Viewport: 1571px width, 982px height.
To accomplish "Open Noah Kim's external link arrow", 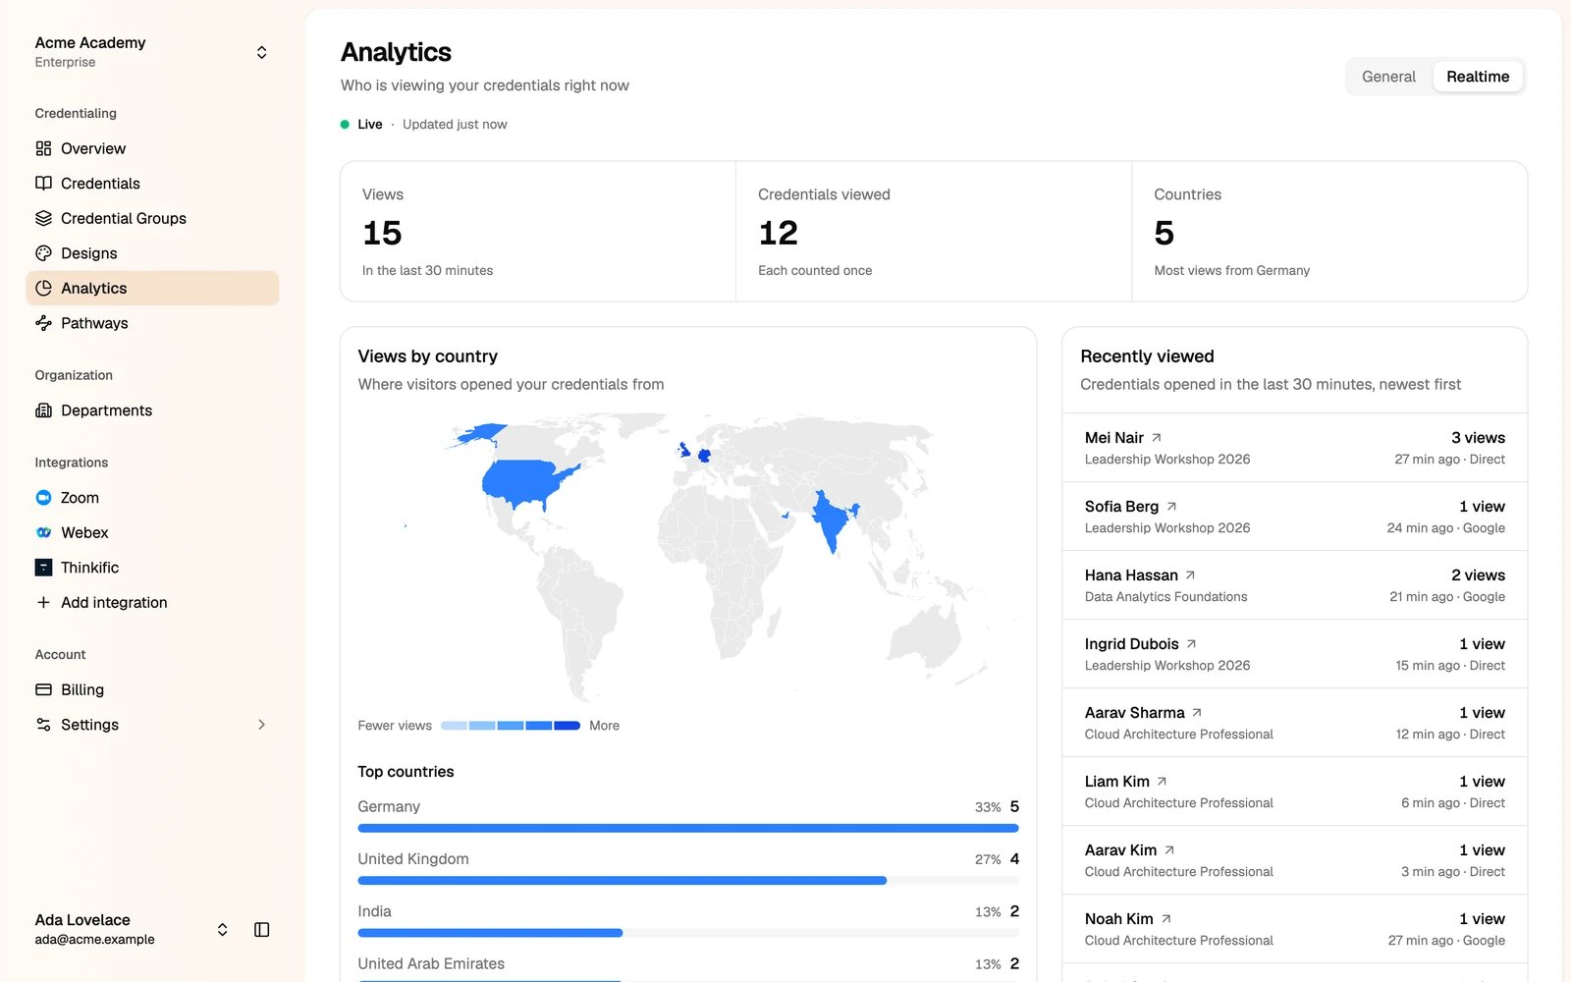I will (x=1166, y=919).
